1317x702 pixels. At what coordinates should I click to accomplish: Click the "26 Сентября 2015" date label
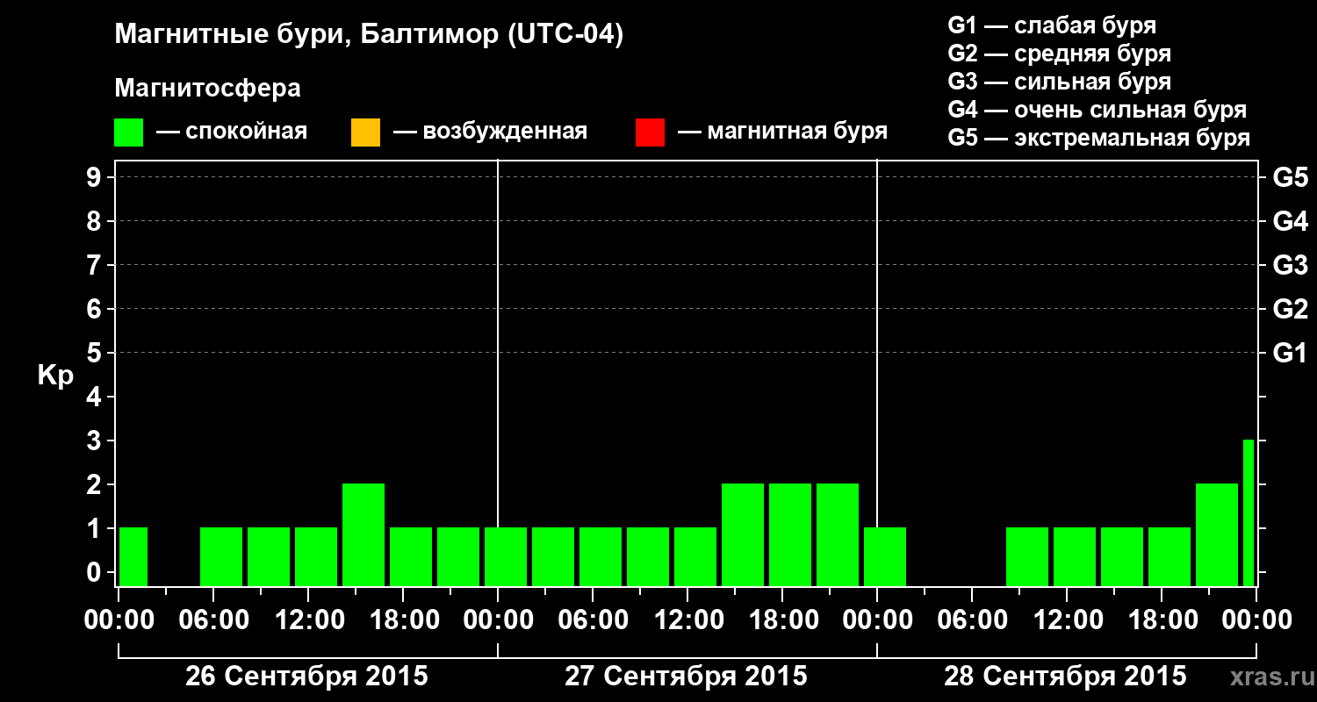pos(307,677)
